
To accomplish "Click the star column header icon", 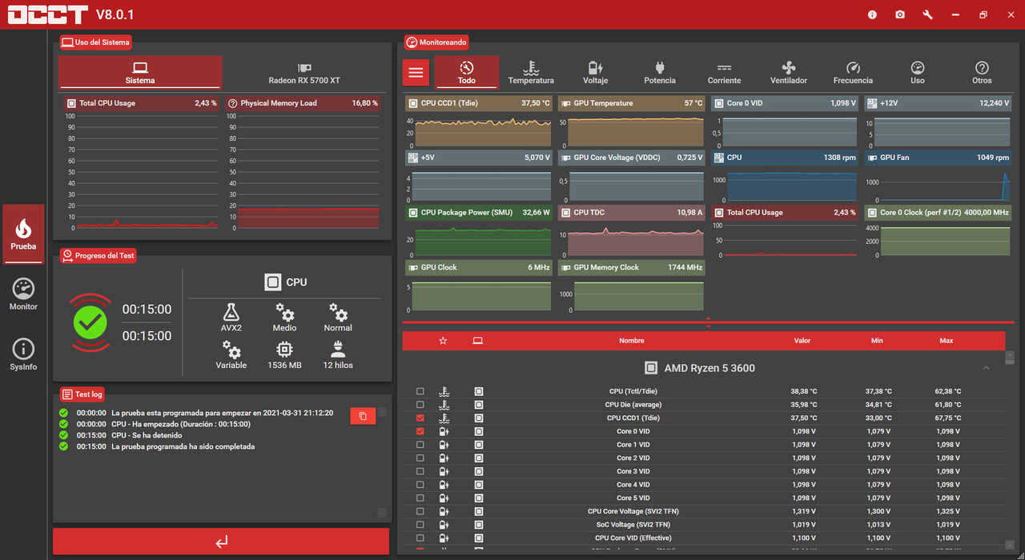I will pyautogui.click(x=443, y=341).
